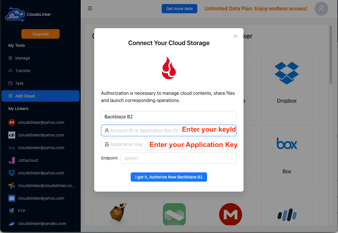Open the user profile avatar

click(321, 9)
